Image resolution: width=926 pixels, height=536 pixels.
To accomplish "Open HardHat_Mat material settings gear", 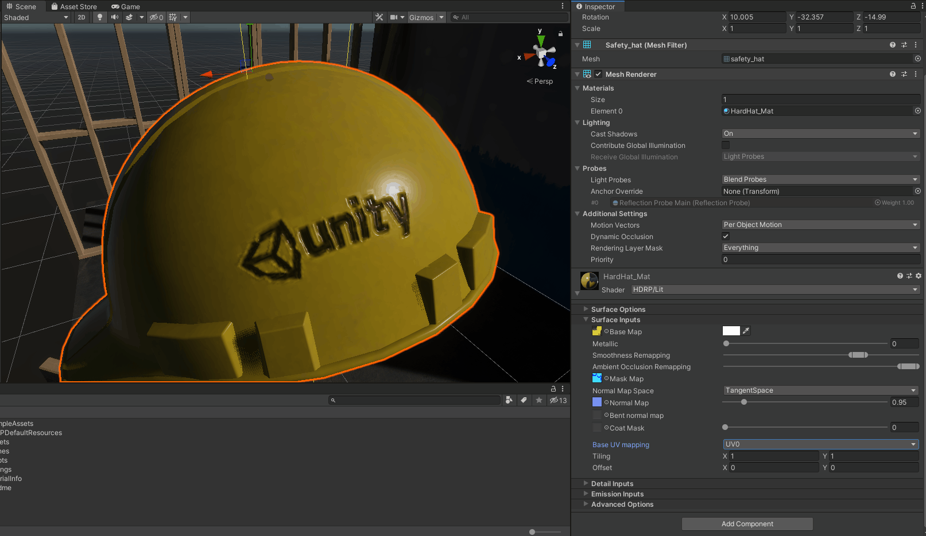I will [x=919, y=276].
